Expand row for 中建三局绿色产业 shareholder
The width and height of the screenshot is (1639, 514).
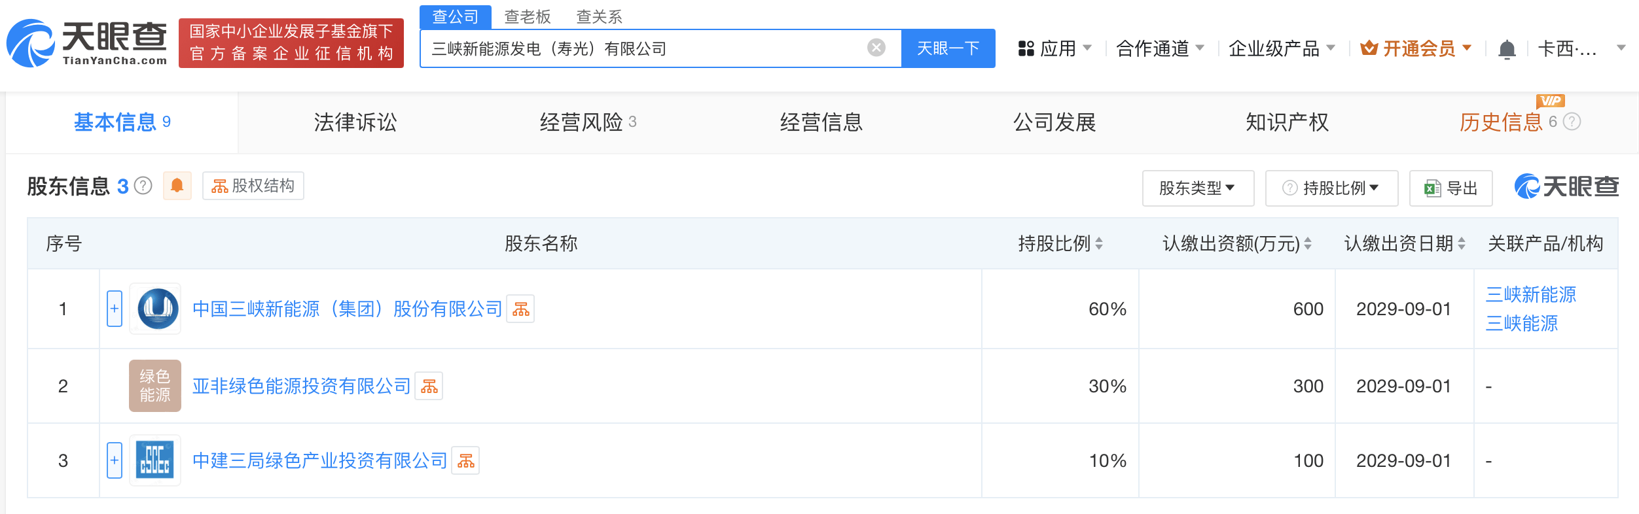pyautogui.click(x=115, y=460)
